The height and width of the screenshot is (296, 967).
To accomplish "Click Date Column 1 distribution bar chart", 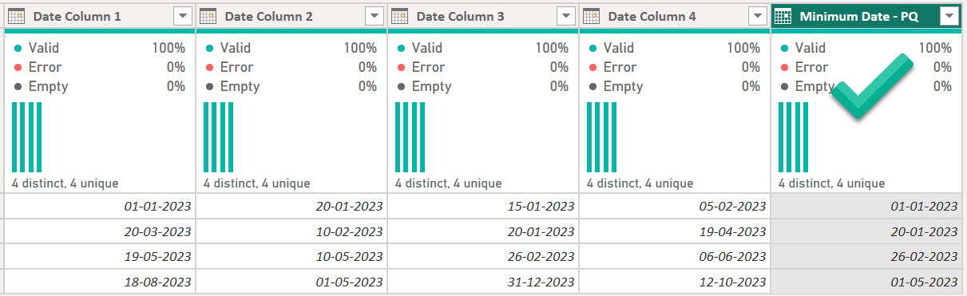I will 27,137.
